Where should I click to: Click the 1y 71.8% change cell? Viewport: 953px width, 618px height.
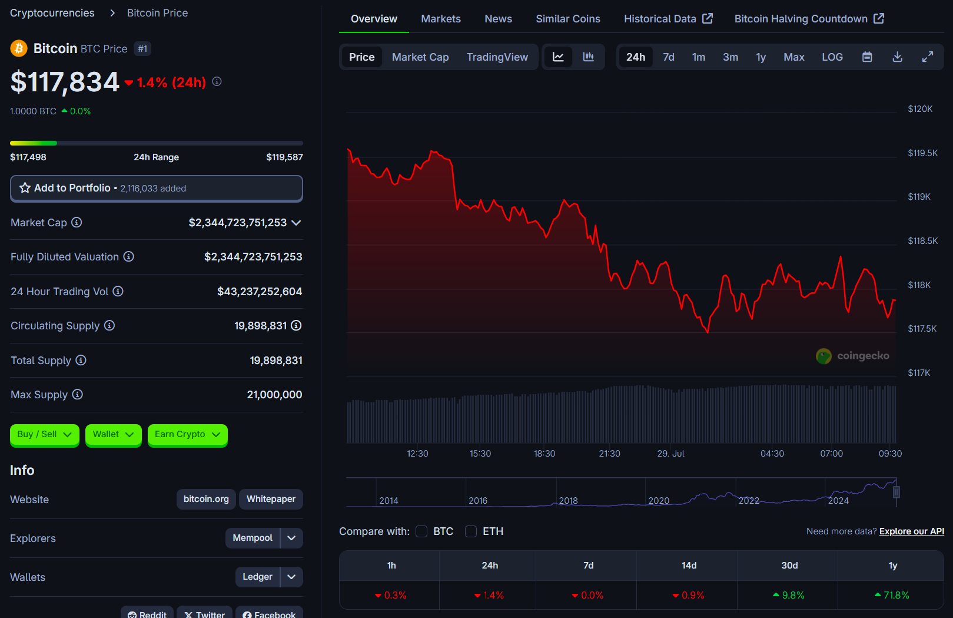coord(892,595)
